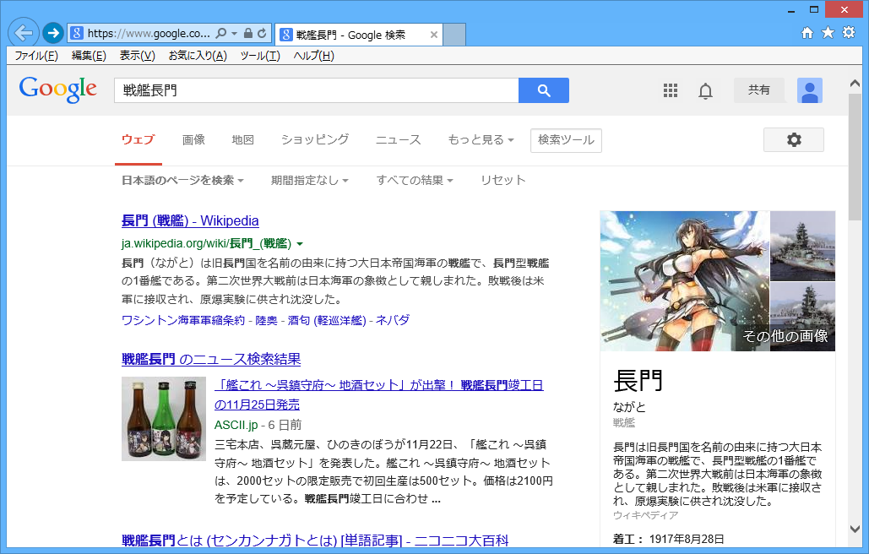869x554 pixels.
Task: Select the ニュース search tab
Action: tap(399, 139)
